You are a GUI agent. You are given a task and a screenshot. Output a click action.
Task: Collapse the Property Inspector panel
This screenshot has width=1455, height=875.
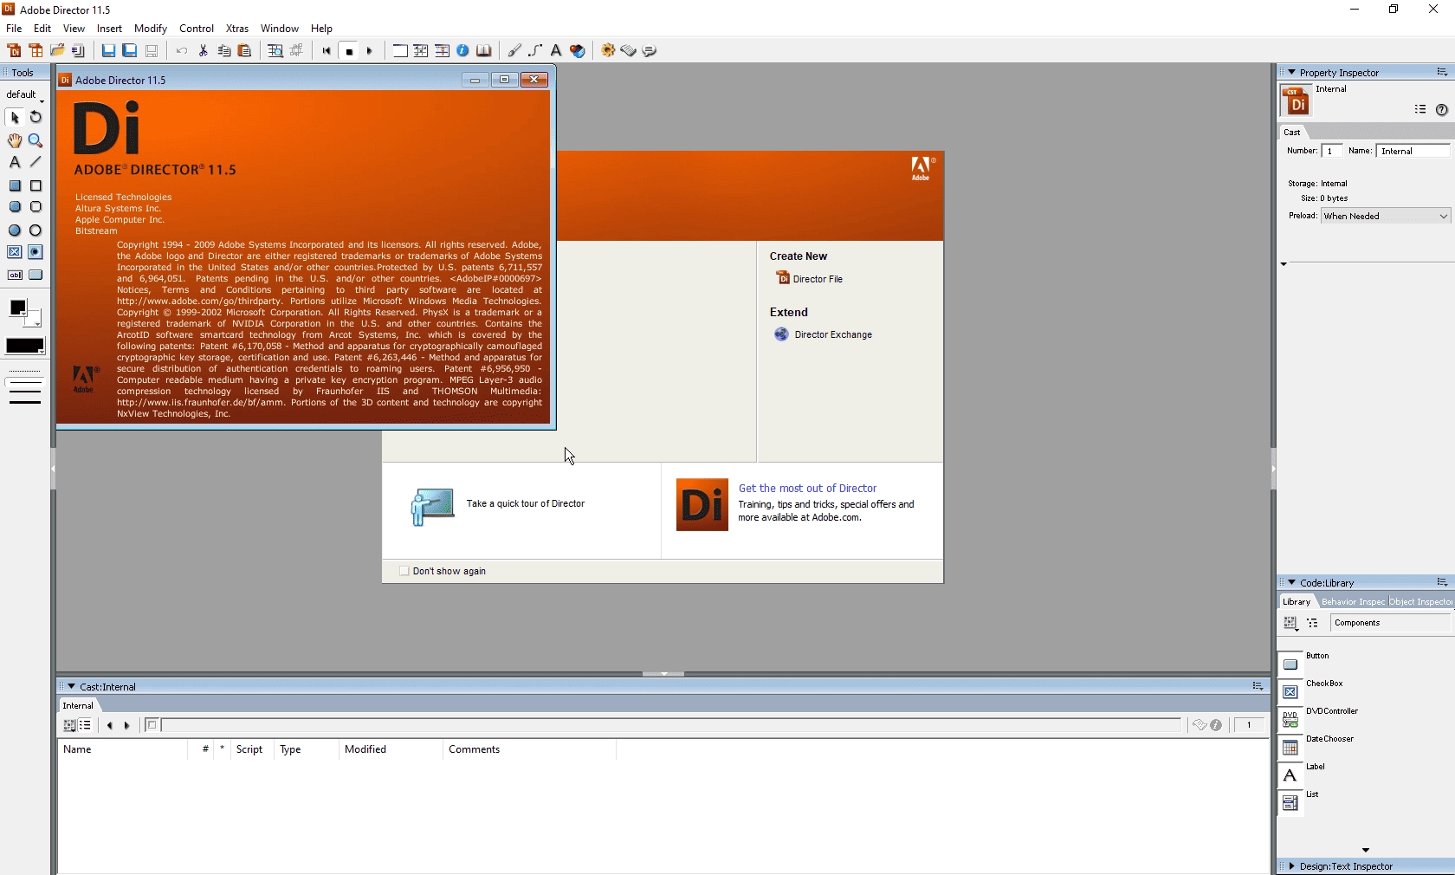(1291, 73)
